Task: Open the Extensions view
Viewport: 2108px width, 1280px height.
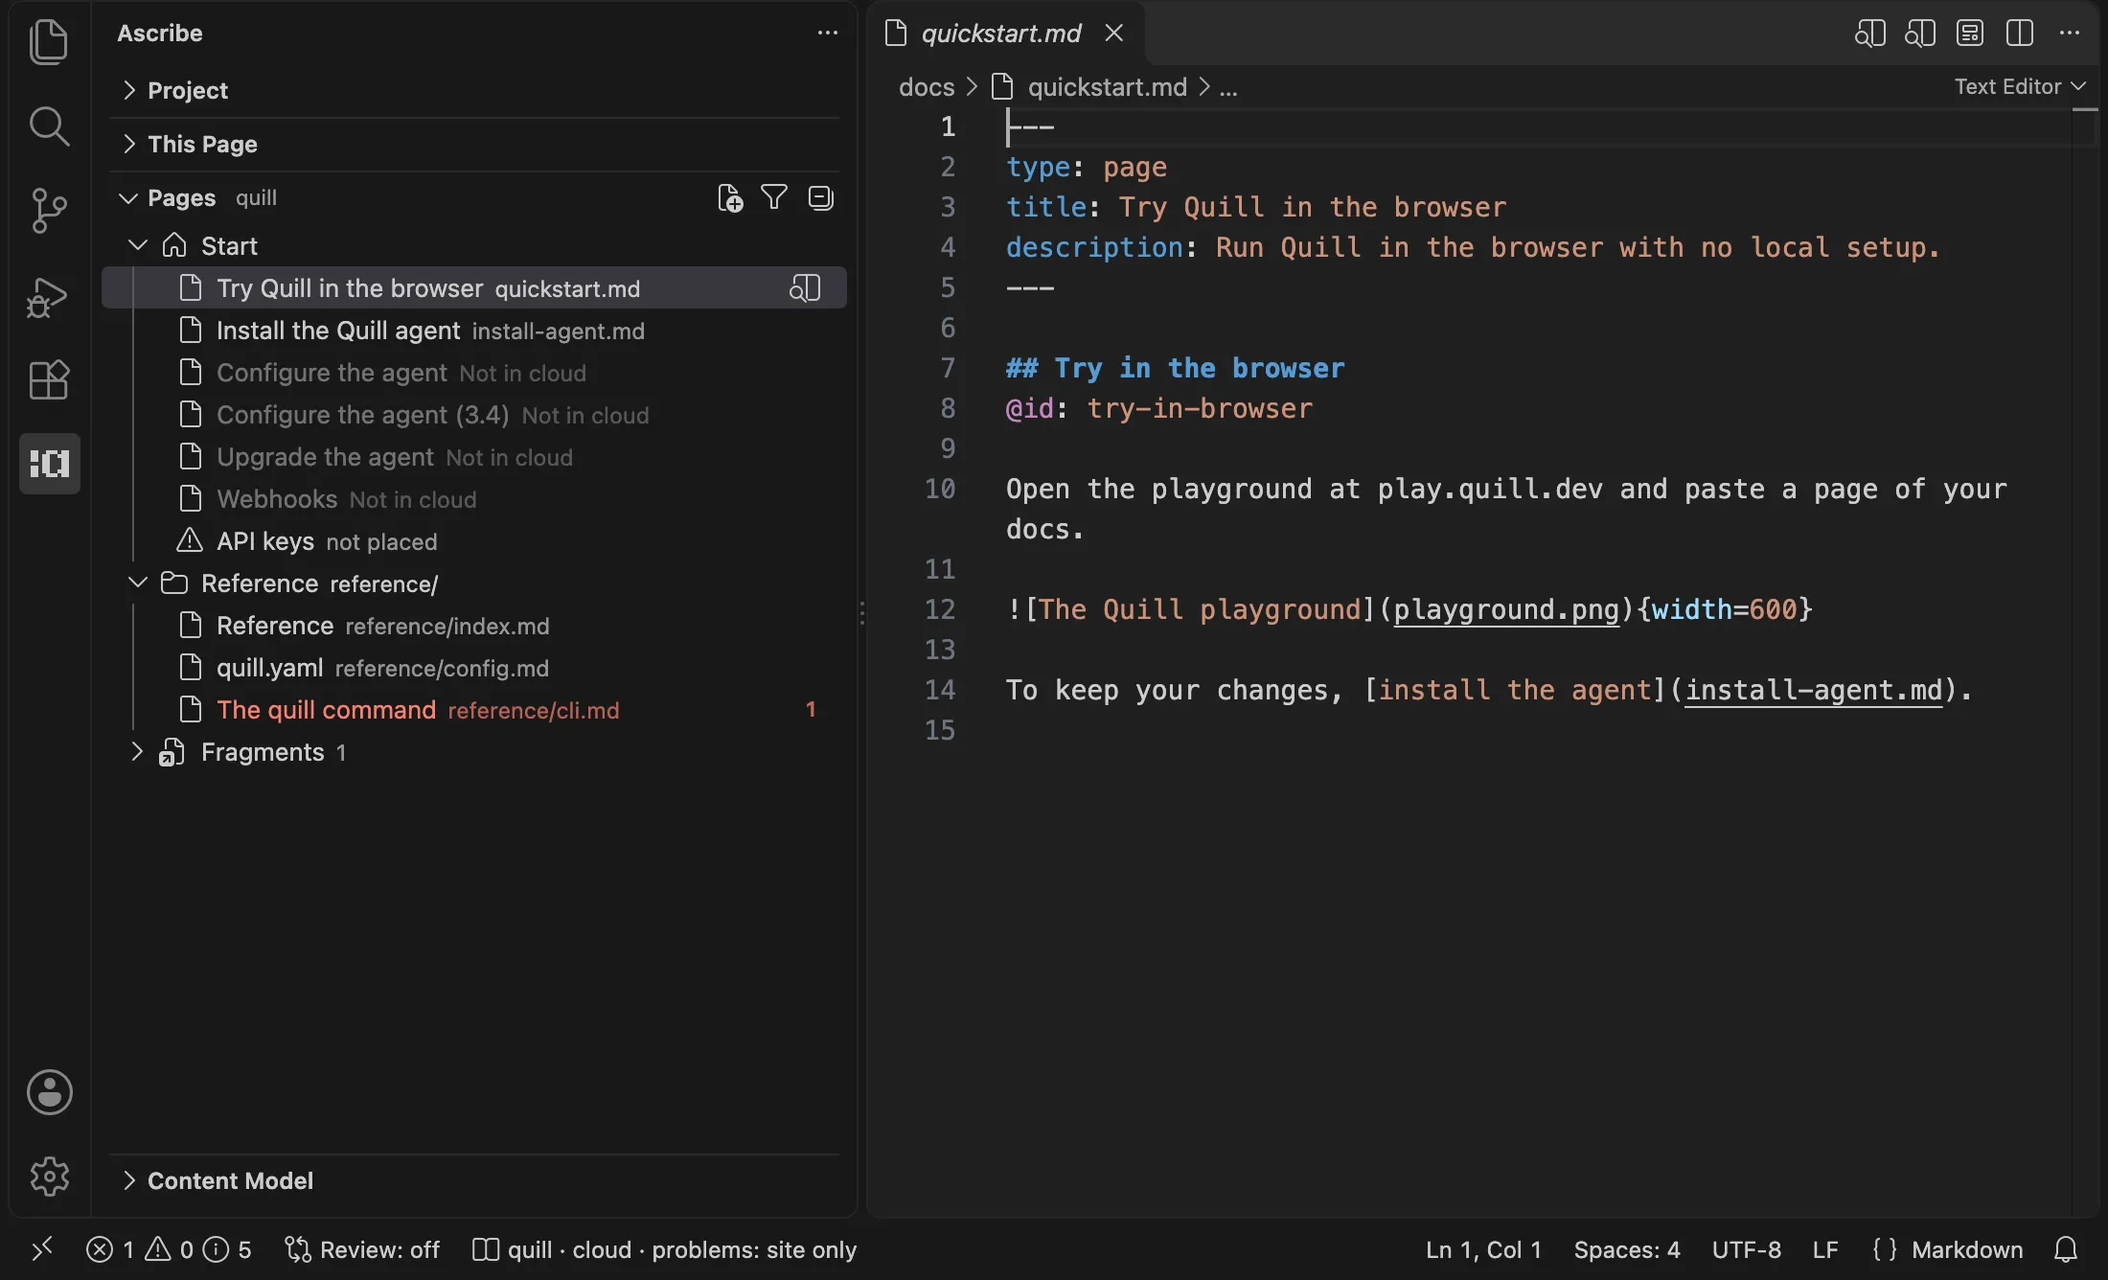Action: 49,380
